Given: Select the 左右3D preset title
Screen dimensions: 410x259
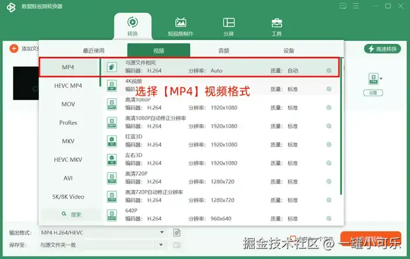Looking at the screenshot, I should pos(134,155).
